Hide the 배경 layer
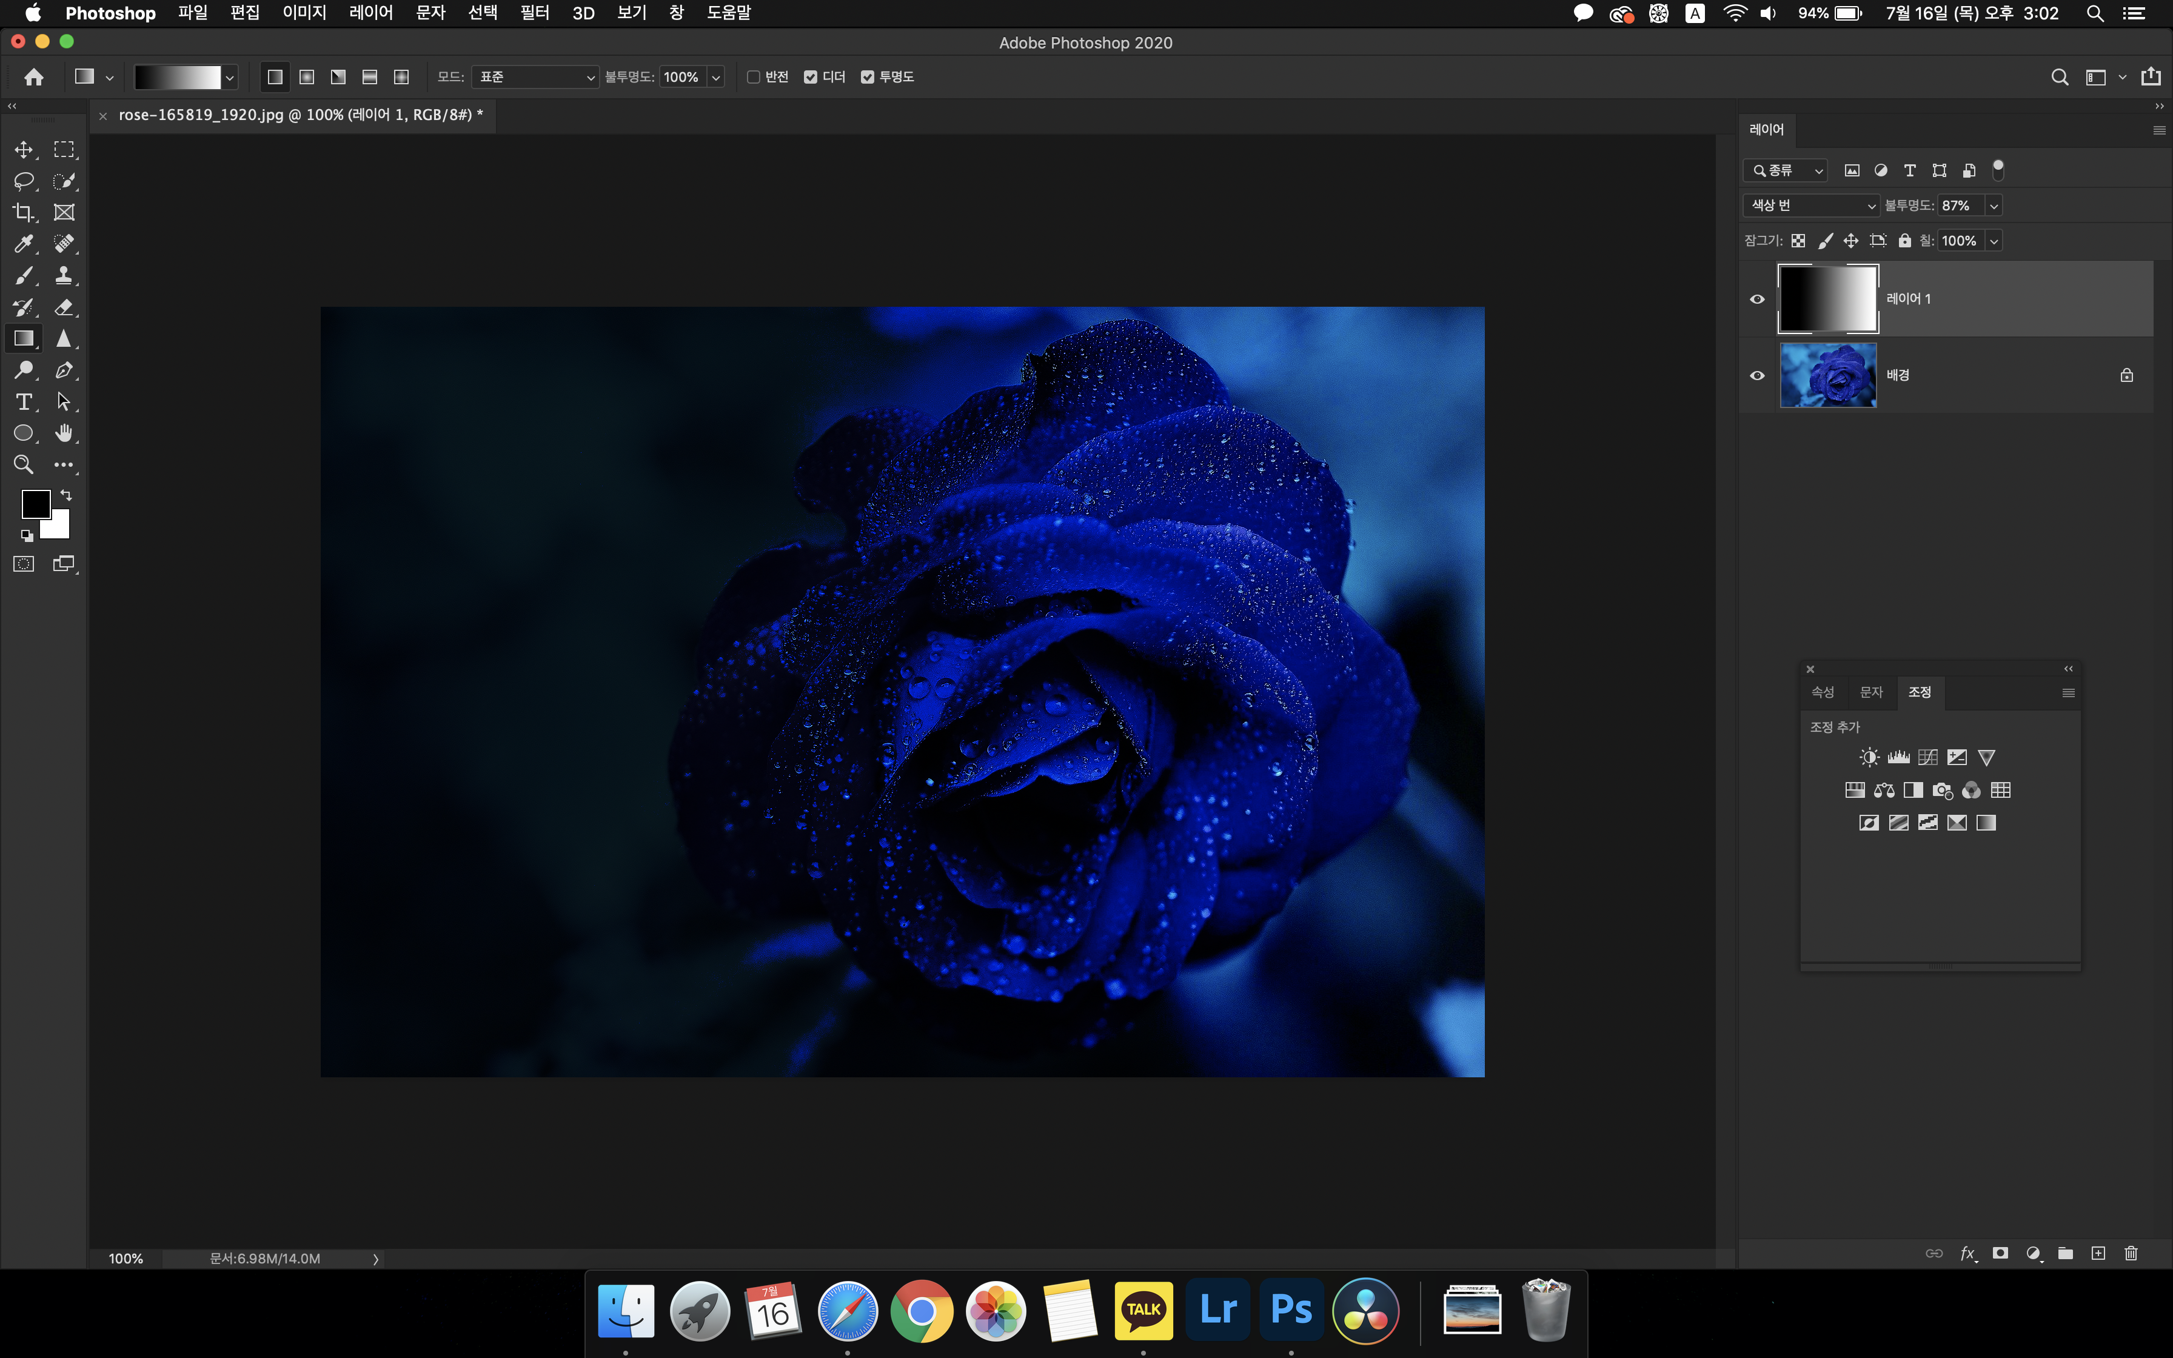The height and width of the screenshot is (1358, 2173). [1757, 375]
